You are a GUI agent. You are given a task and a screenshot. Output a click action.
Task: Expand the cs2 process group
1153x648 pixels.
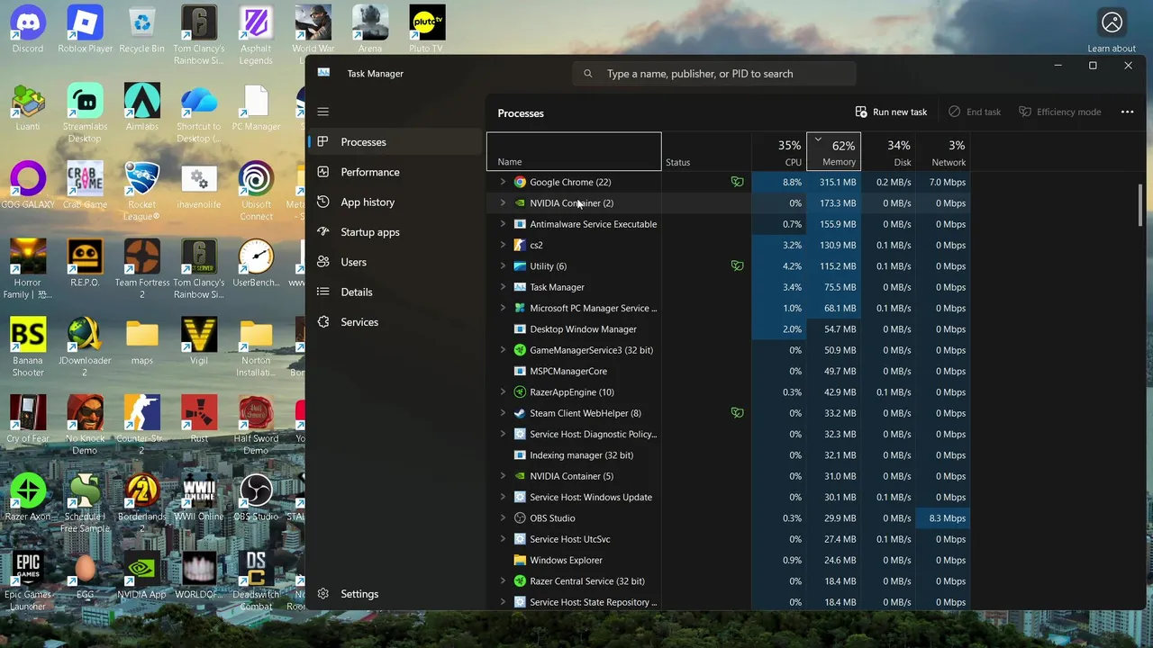(x=503, y=245)
